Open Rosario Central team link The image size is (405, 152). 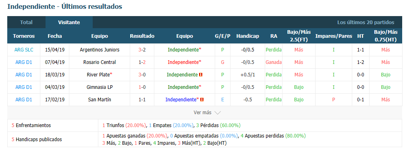click(x=100, y=62)
